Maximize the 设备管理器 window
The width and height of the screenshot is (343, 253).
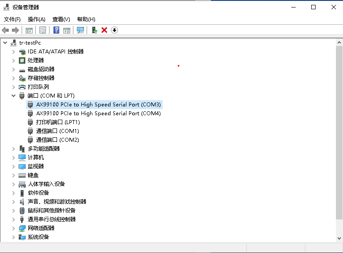click(x=313, y=7)
